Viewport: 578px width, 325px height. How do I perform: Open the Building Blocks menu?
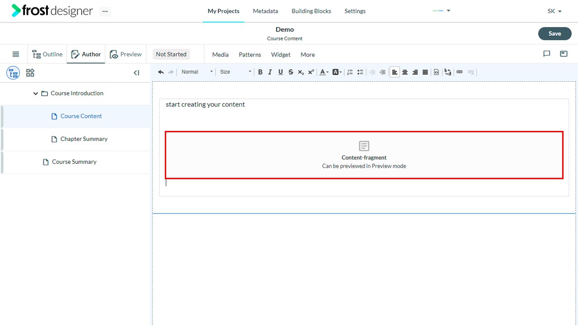pos(311,11)
